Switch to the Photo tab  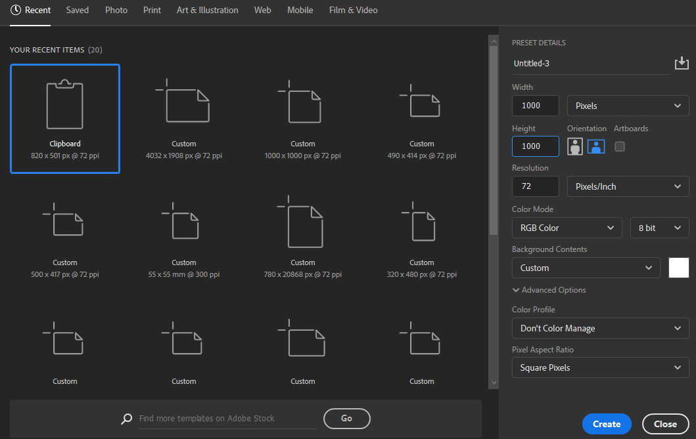(x=116, y=10)
